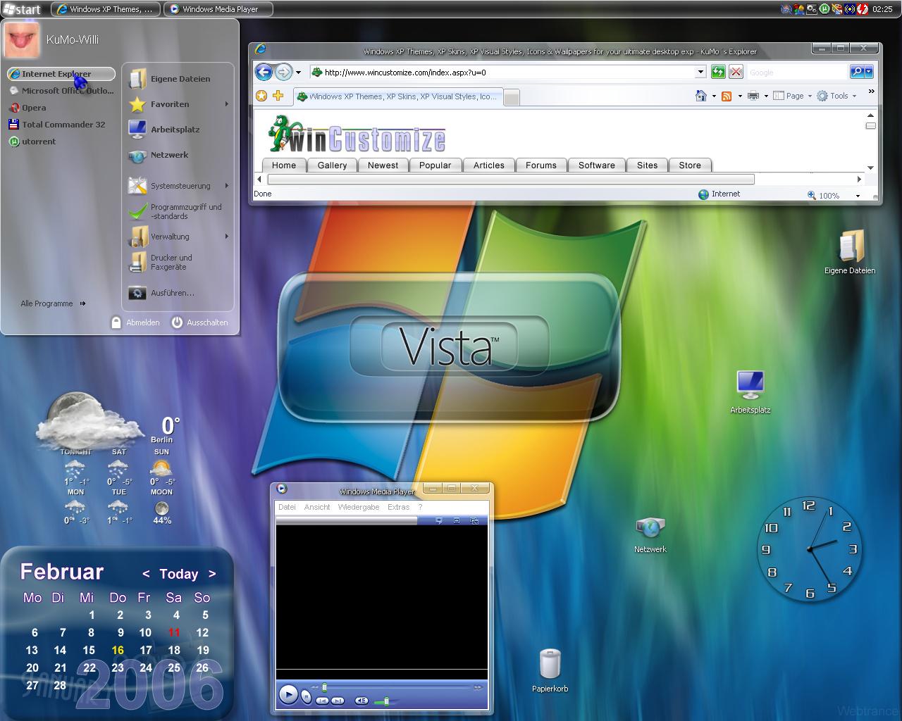Open the Wiedergabe menu in Media Player
The image size is (902, 721).
point(359,507)
